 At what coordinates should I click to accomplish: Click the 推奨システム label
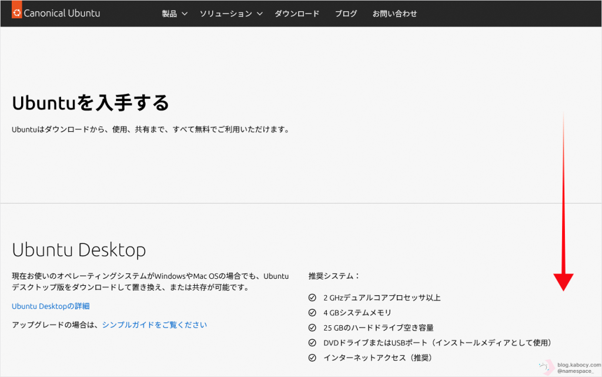coord(333,276)
